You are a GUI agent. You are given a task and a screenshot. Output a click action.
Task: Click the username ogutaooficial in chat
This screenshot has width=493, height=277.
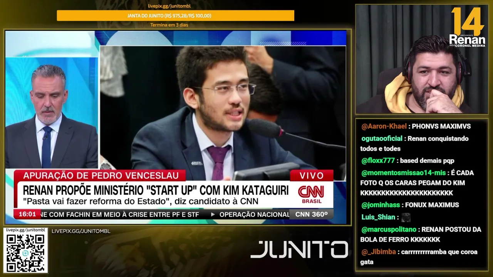(x=382, y=138)
